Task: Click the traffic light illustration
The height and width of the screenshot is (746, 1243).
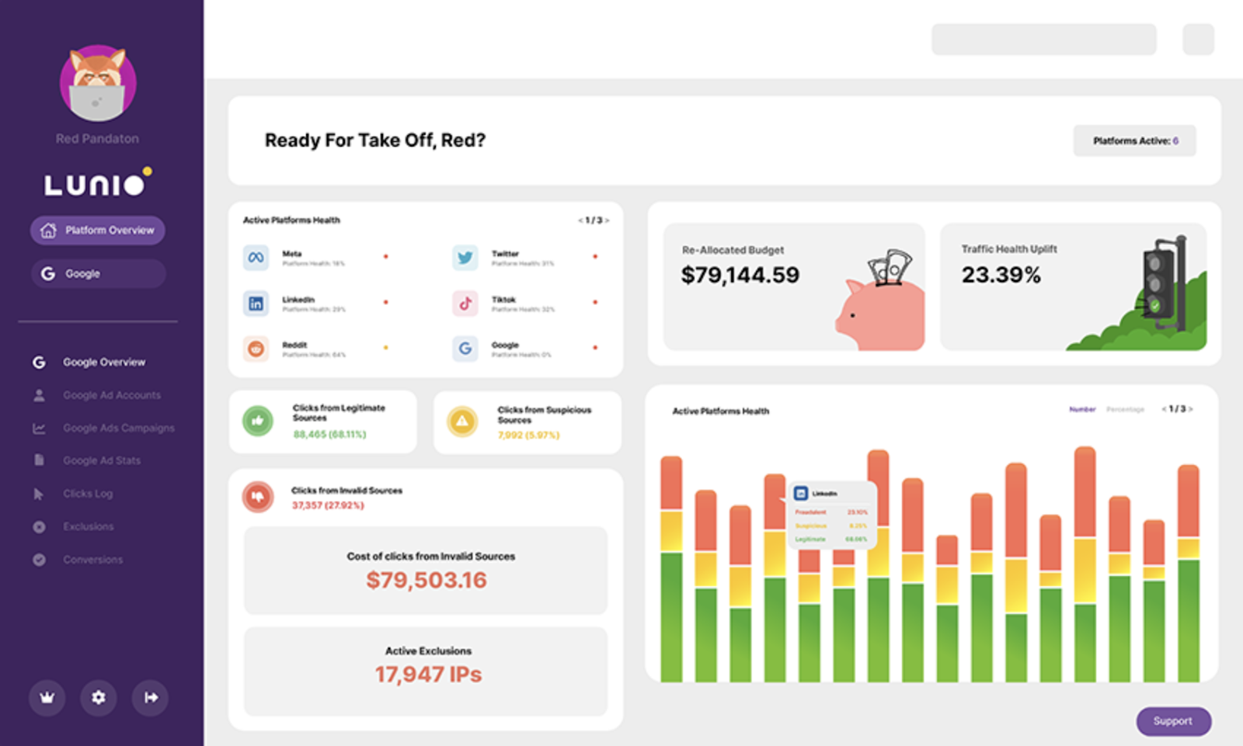Action: [1164, 283]
